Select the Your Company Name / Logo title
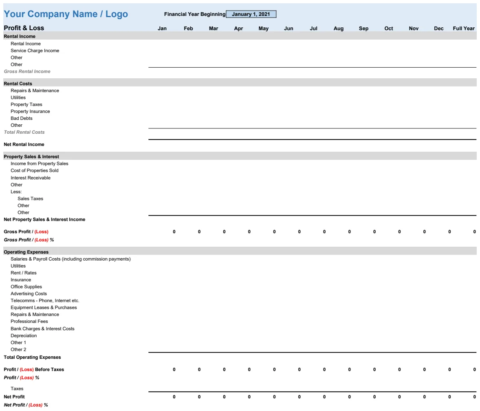Image resolution: width=480 pixels, height=411 pixels. pos(66,14)
